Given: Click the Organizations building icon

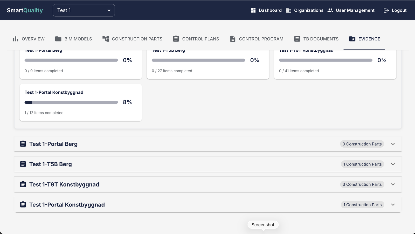Looking at the screenshot, I should 288,10.
